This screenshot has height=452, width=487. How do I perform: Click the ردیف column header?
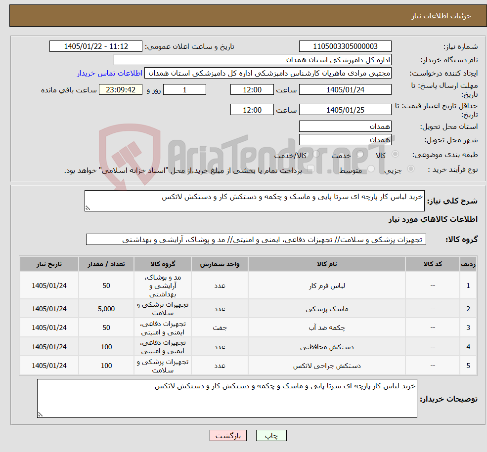click(x=468, y=264)
